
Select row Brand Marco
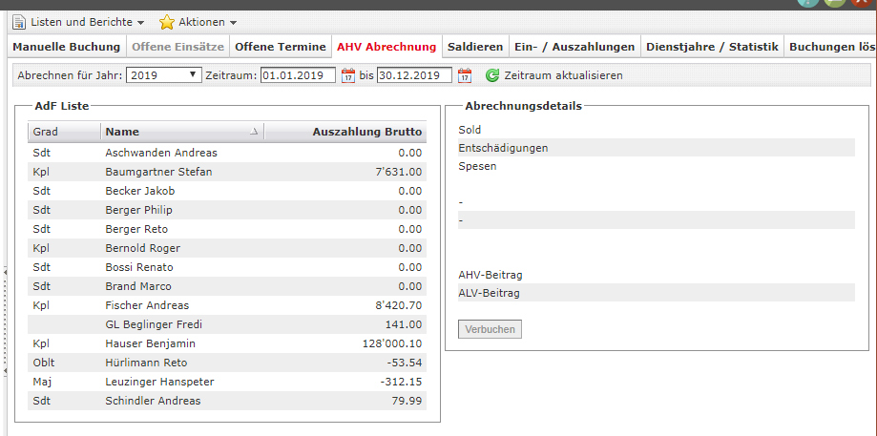point(227,286)
